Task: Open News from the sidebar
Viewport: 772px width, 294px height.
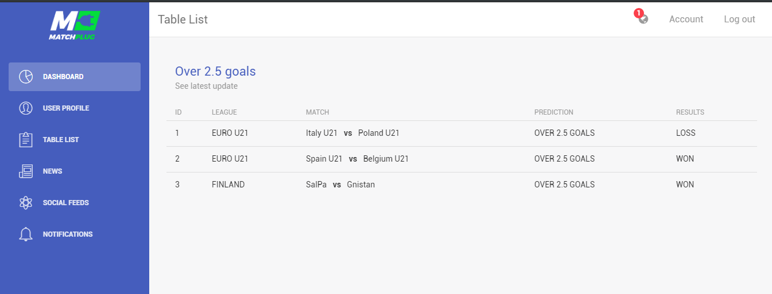Action: point(75,171)
